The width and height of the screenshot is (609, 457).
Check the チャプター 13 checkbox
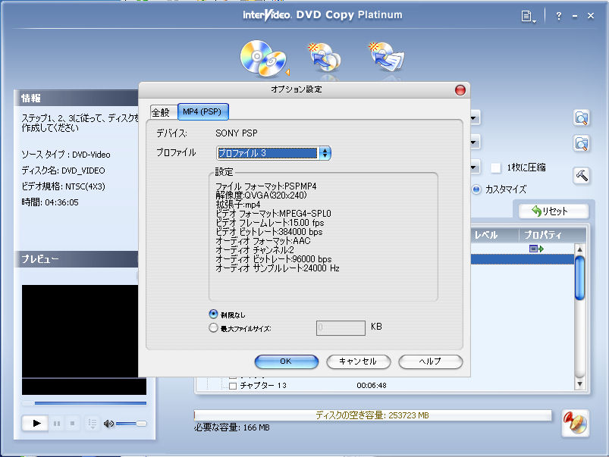coord(234,386)
